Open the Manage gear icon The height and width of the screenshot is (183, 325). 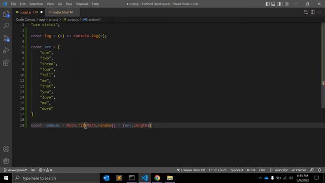pyautogui.click(x=6, y=161)
